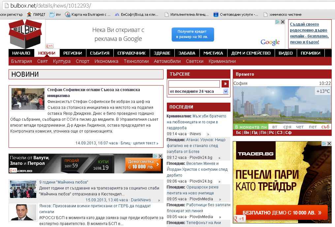Screen dimensions: 335x227
Task: Close the Trader.bg horizontal banner ad
Action: click(x=161, y=156)
